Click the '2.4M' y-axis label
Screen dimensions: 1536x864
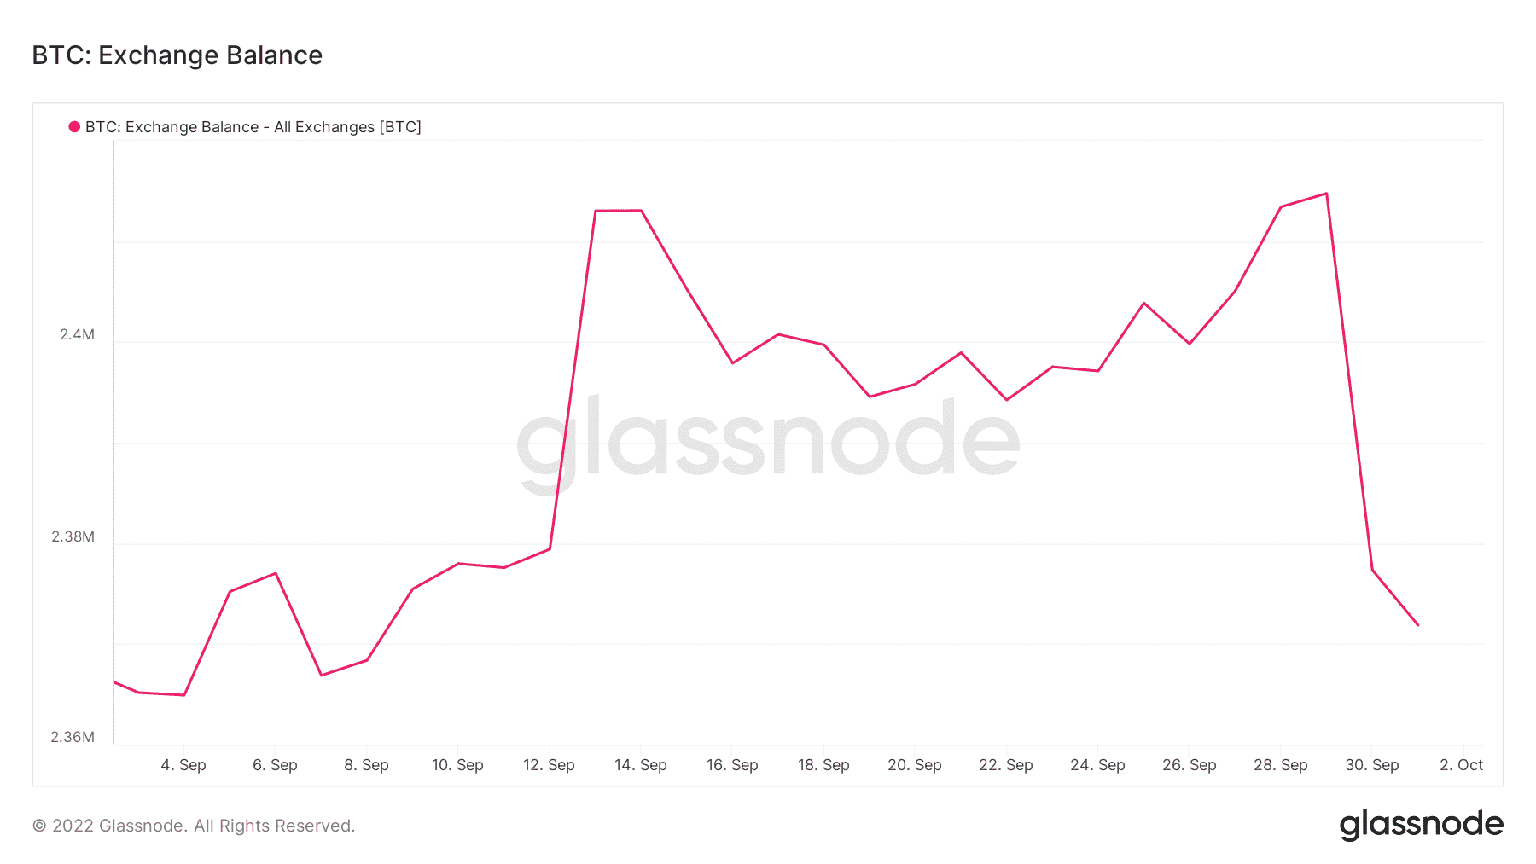point(77,335)
